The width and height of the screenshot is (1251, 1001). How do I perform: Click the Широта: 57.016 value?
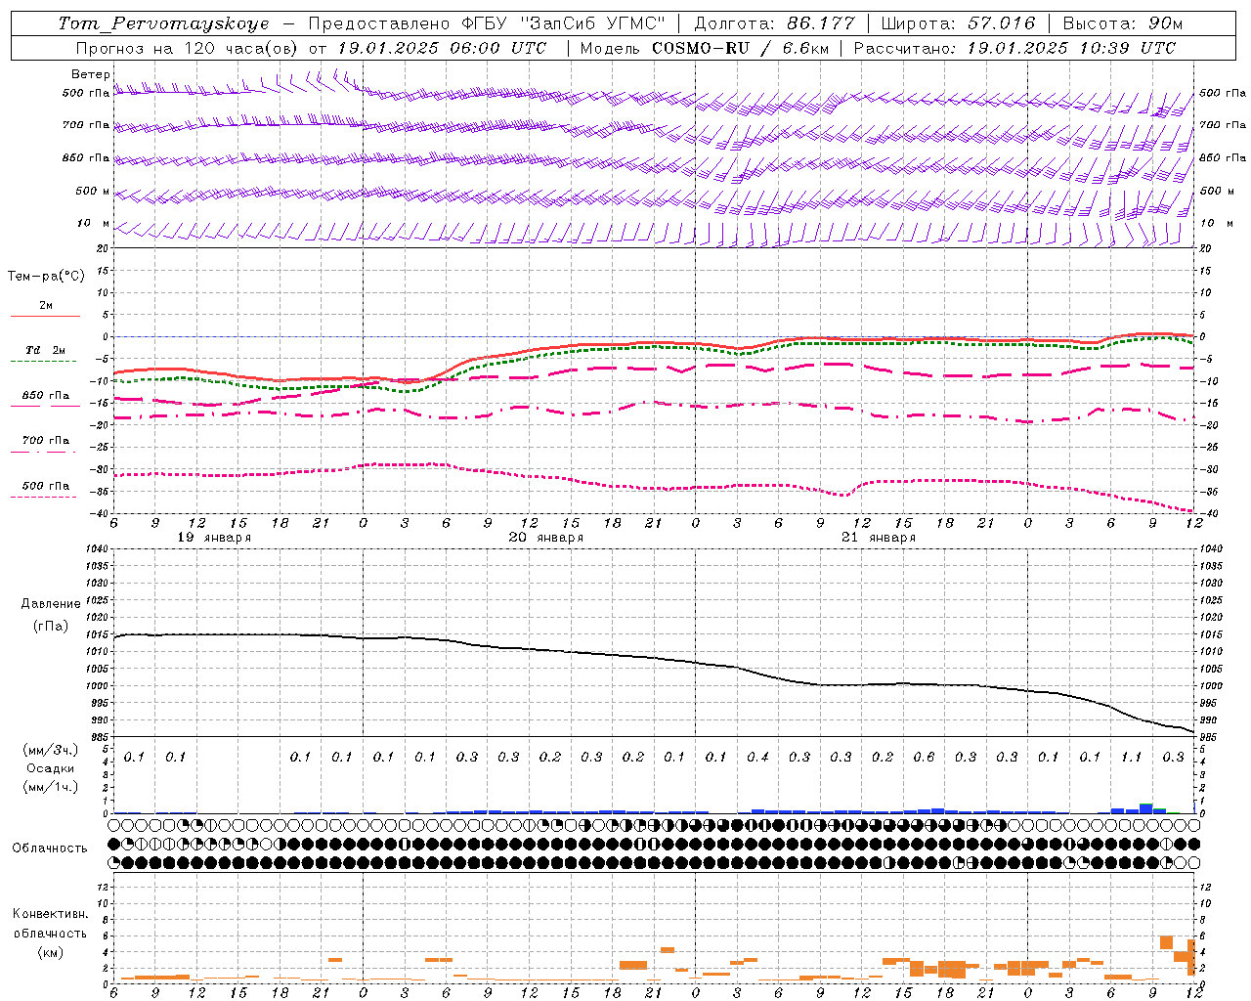[957, 23]
